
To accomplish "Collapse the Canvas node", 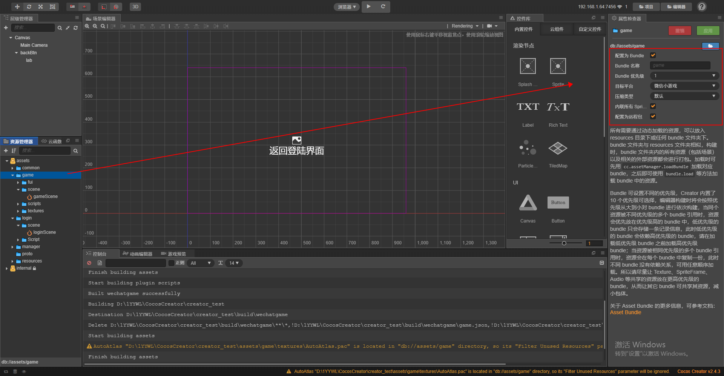I will (x=11, y=38).
